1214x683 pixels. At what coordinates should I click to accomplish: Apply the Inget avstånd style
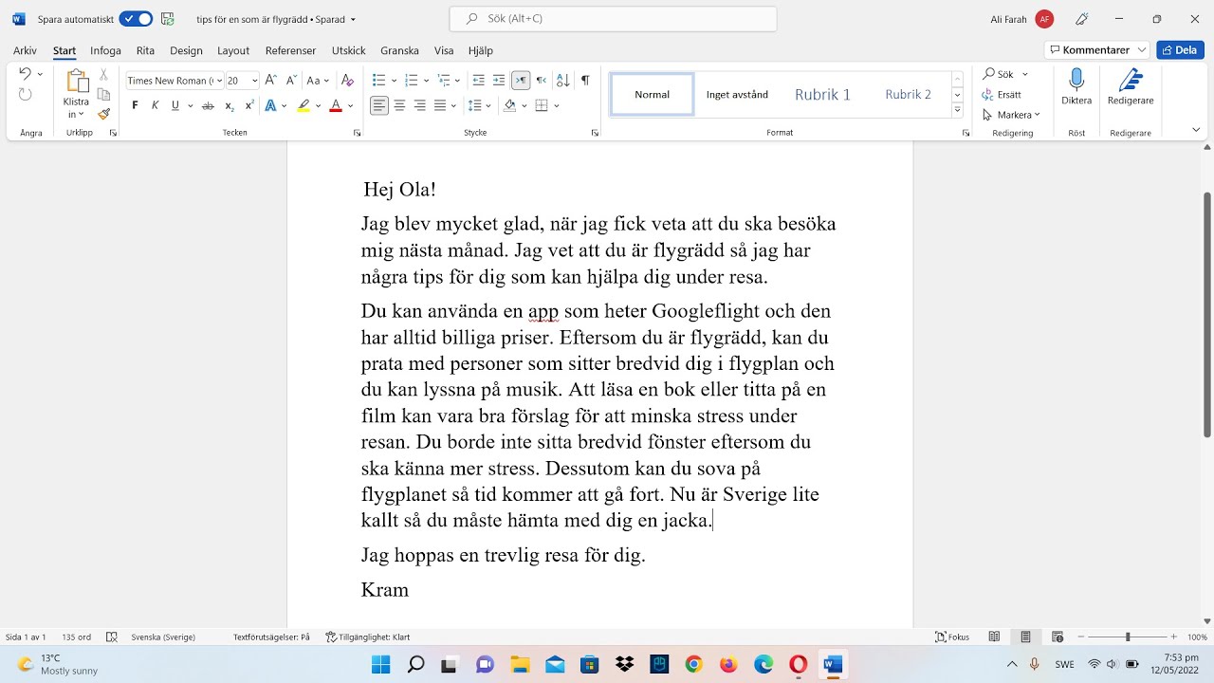pos(737,94)
